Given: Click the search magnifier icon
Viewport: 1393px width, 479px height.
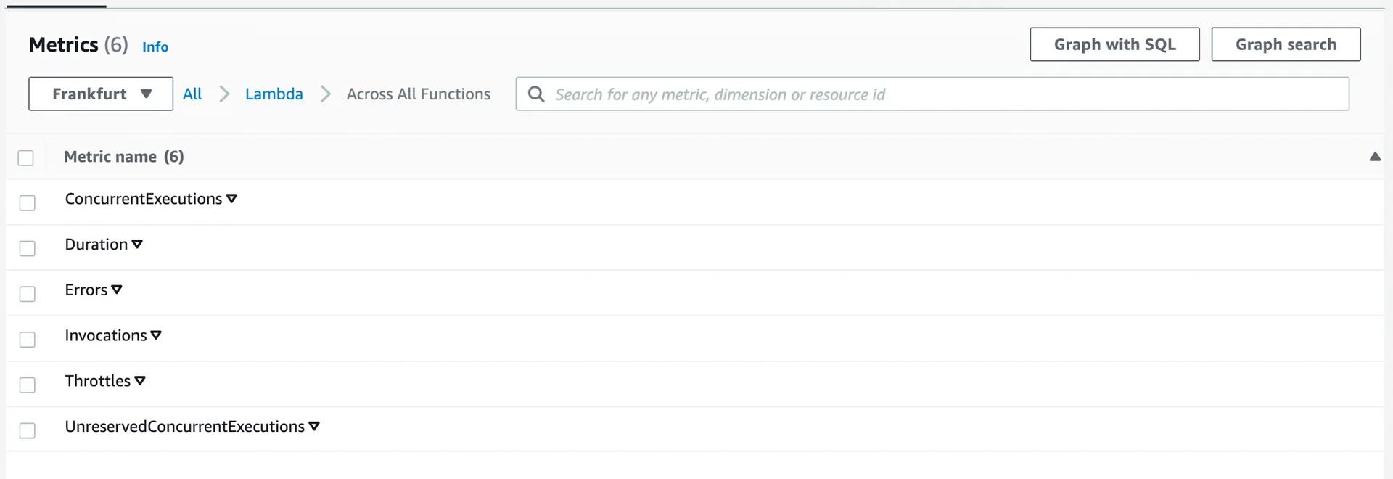Looking at the screenshot, I should pyautogui.click(x=536, y=94).
